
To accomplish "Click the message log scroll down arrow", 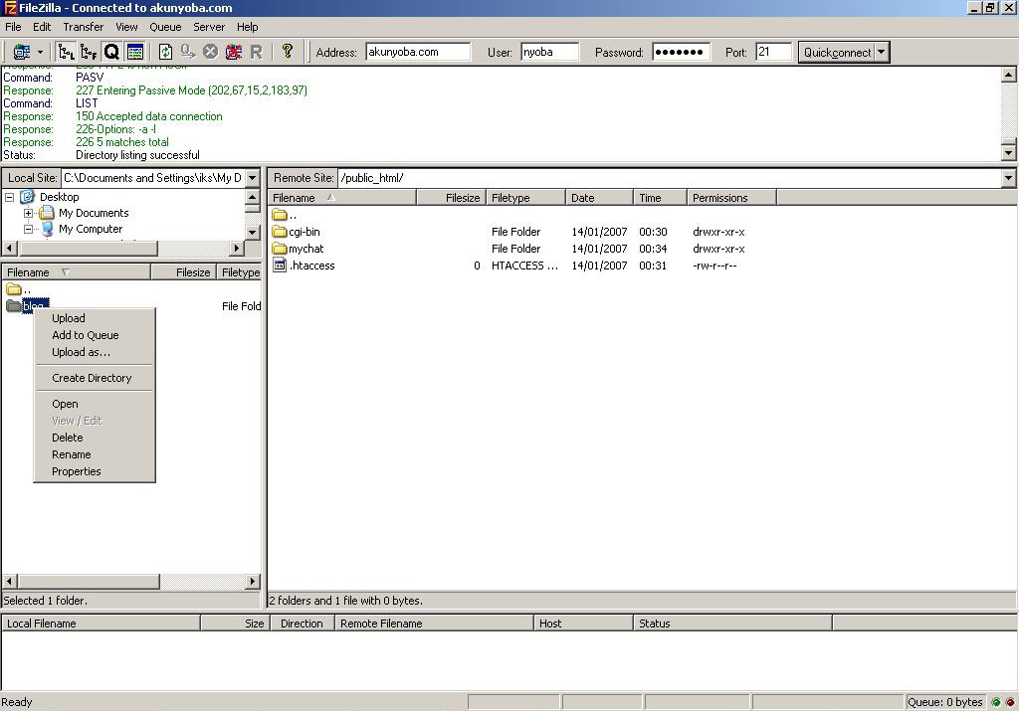I will coord(1009,153).
